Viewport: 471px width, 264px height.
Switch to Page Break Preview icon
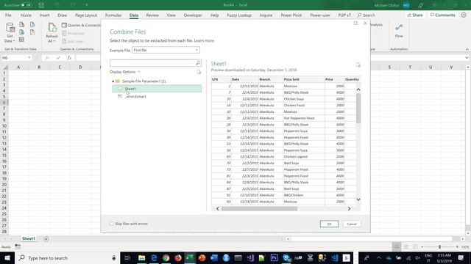pos(415,247)
